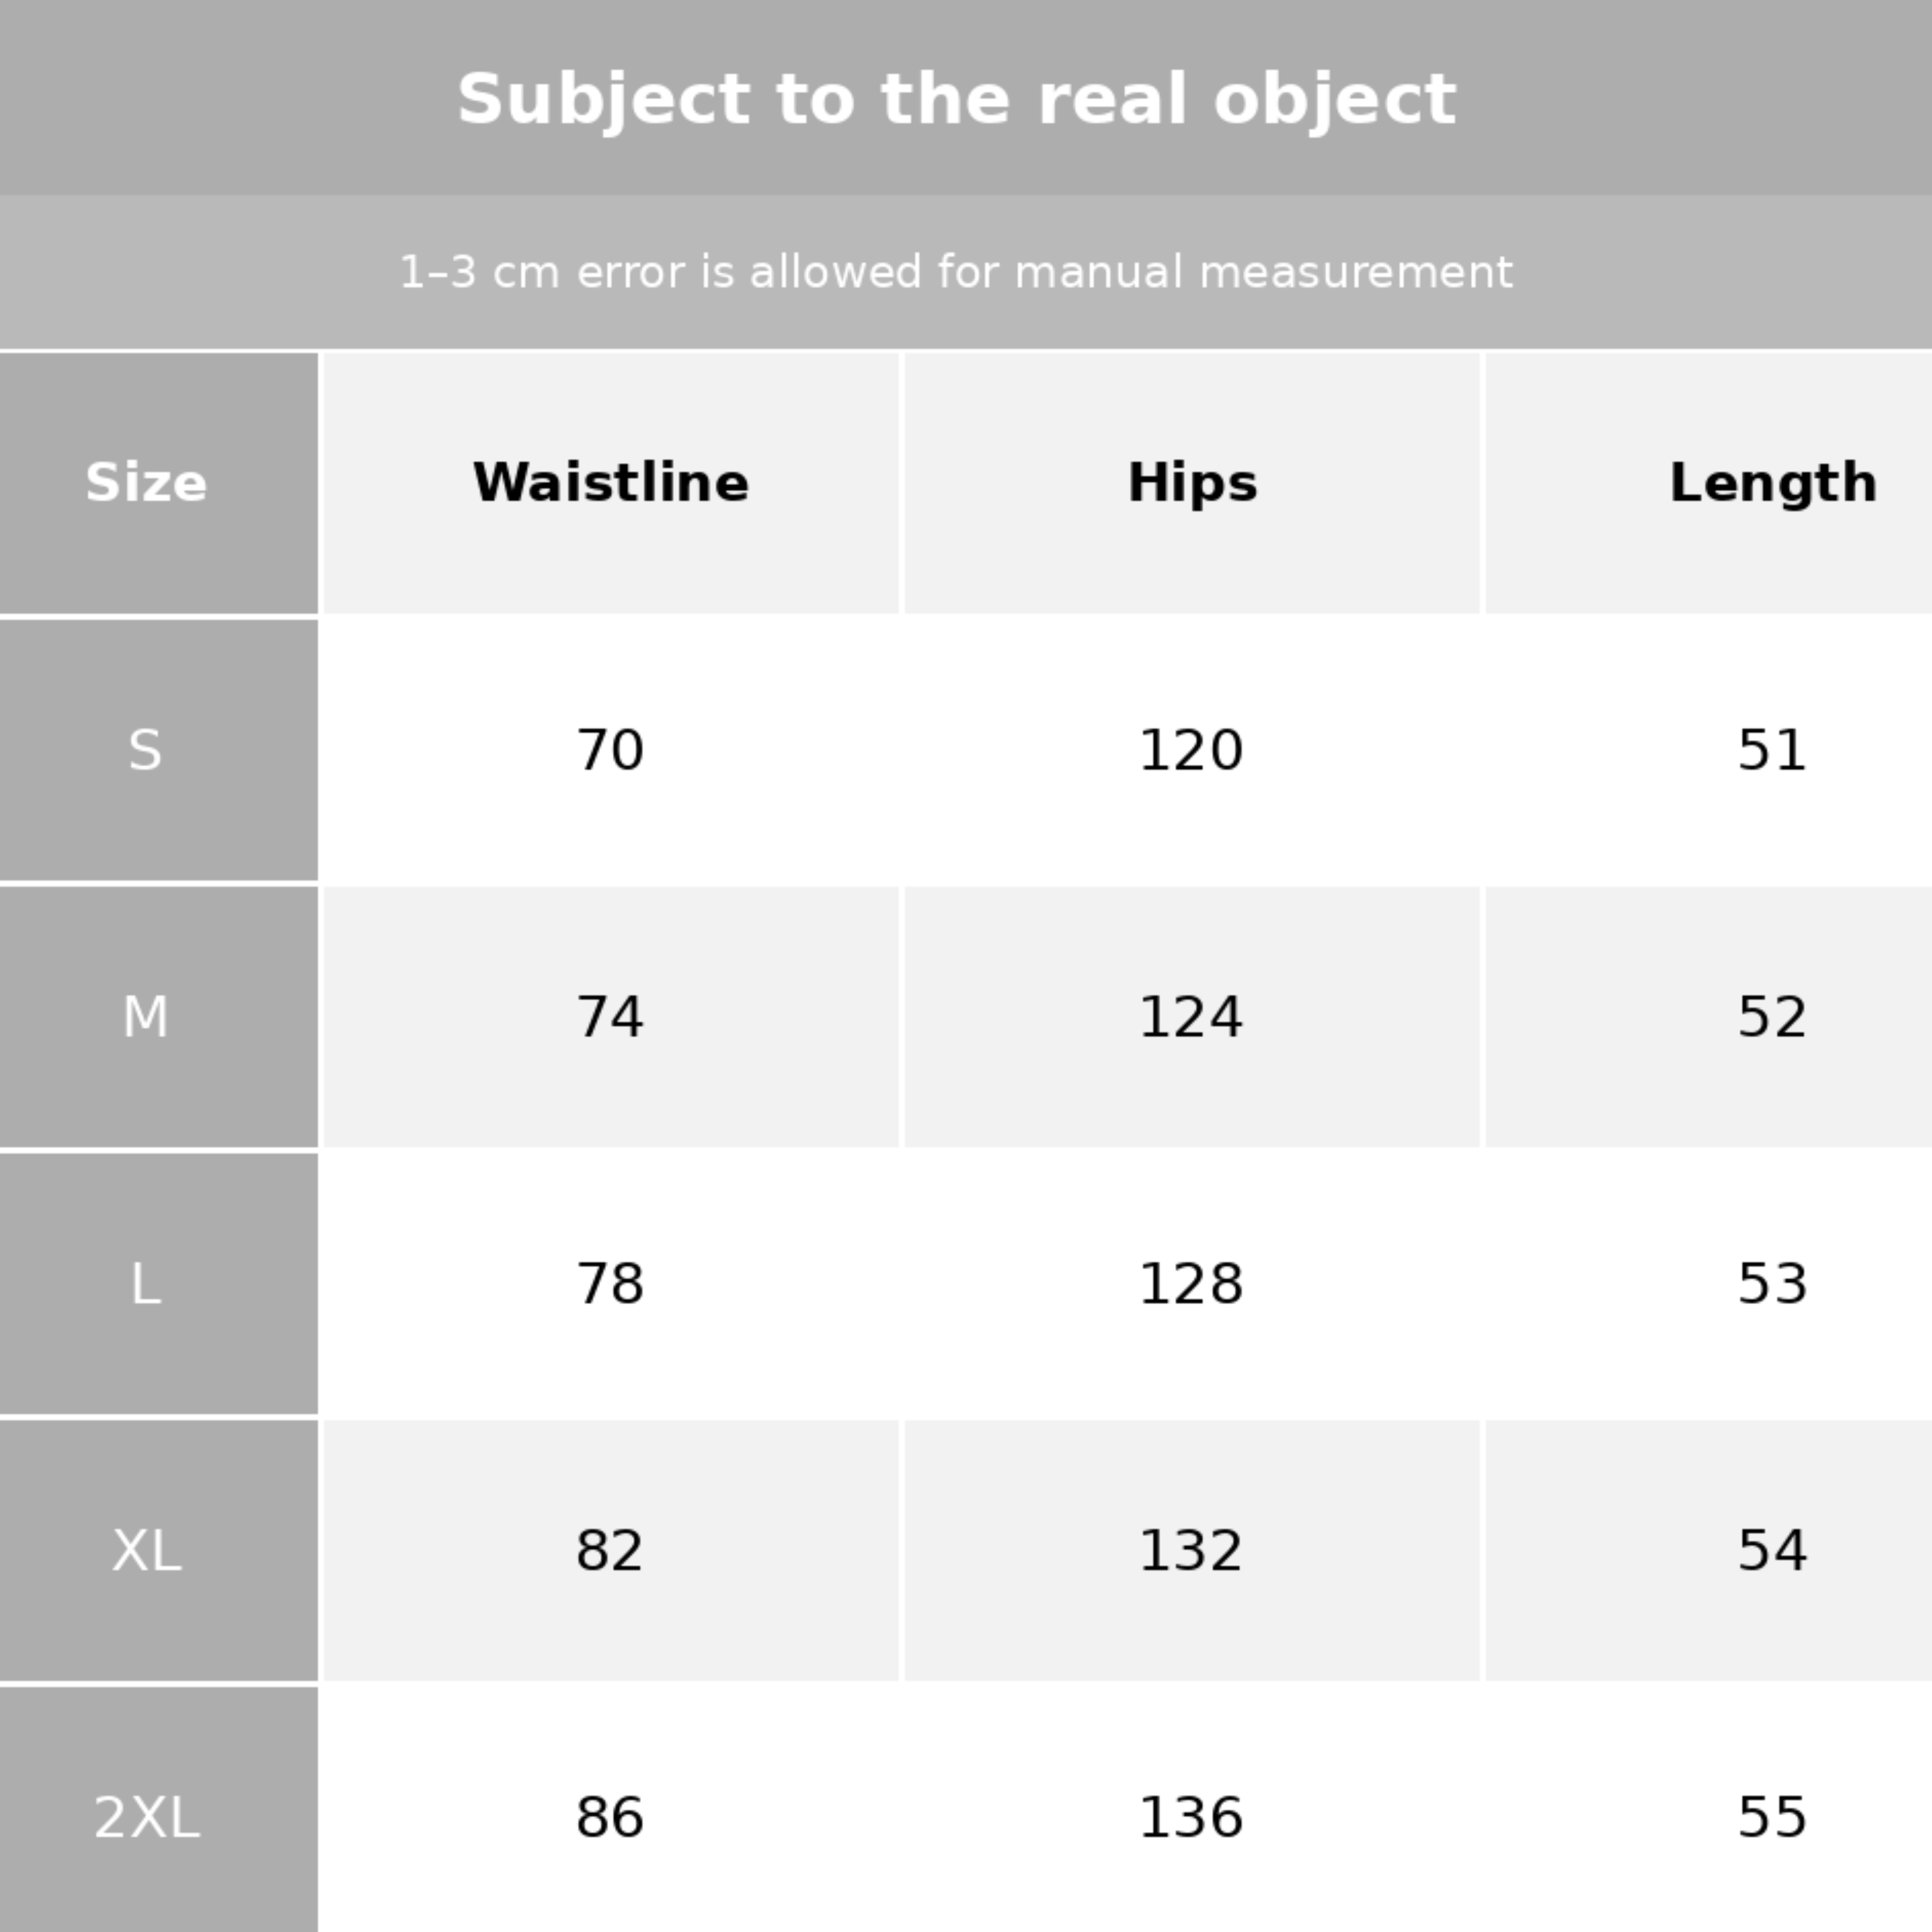Select the Waistline column header

pos(610,483)
